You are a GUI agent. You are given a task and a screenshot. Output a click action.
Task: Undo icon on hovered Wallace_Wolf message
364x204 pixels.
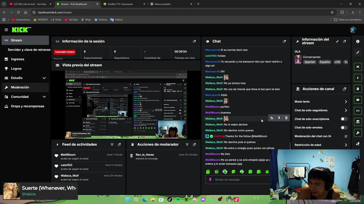point(272,118)
